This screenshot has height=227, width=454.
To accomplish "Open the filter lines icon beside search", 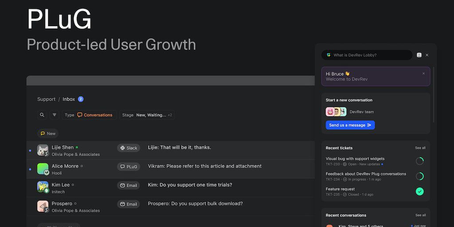I will point(55,115).
